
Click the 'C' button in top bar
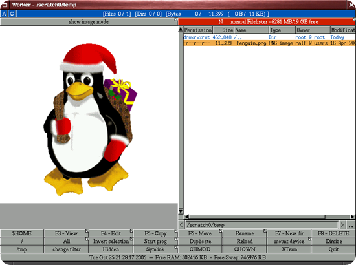coord(12,14)
